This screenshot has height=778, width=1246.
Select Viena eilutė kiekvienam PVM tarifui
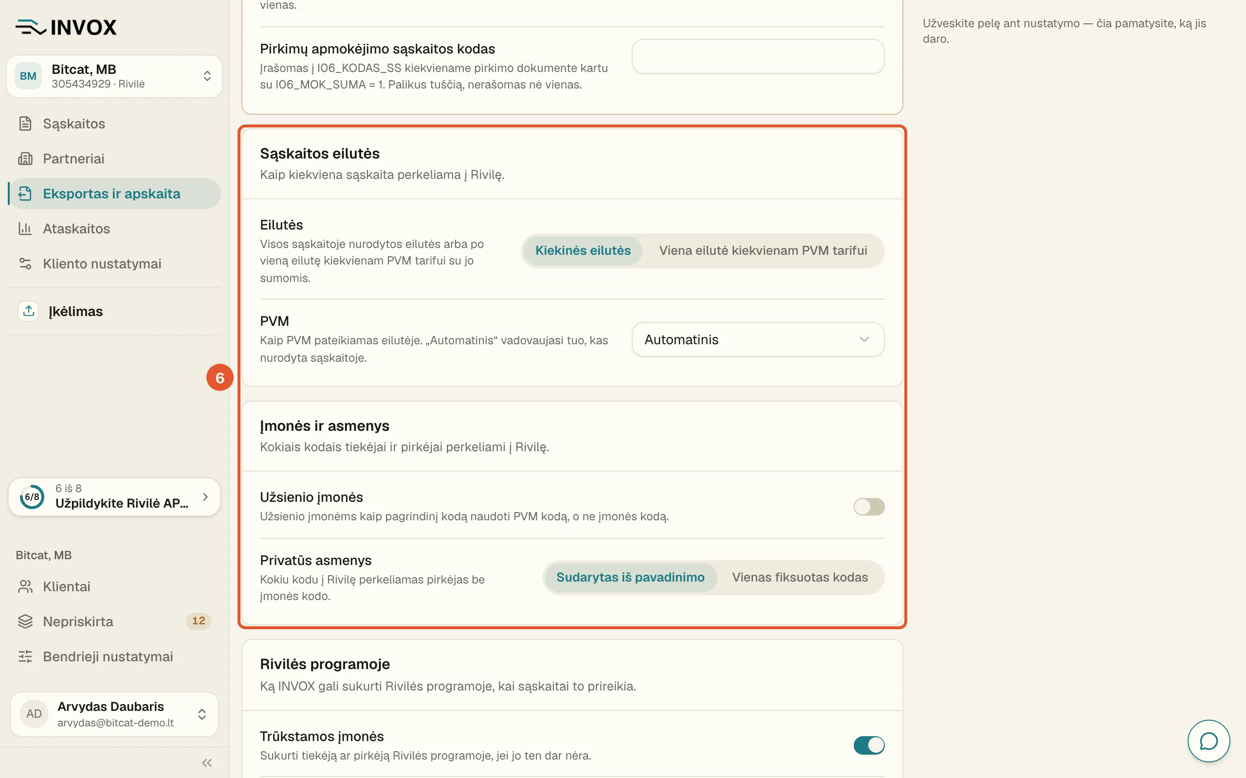763,250
